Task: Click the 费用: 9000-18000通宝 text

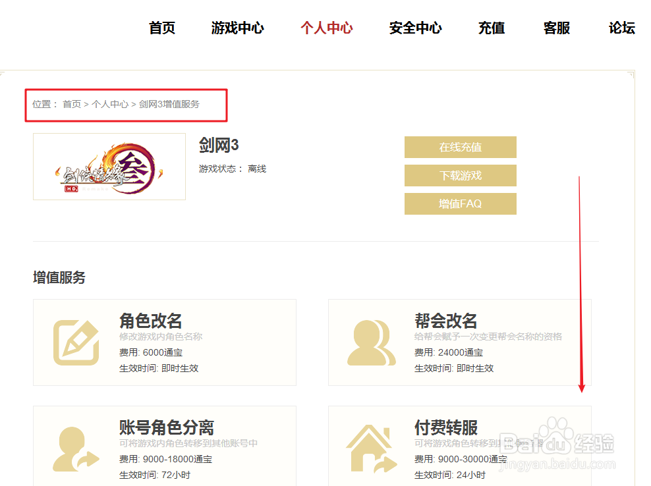Action: click(x=165, y=459)
